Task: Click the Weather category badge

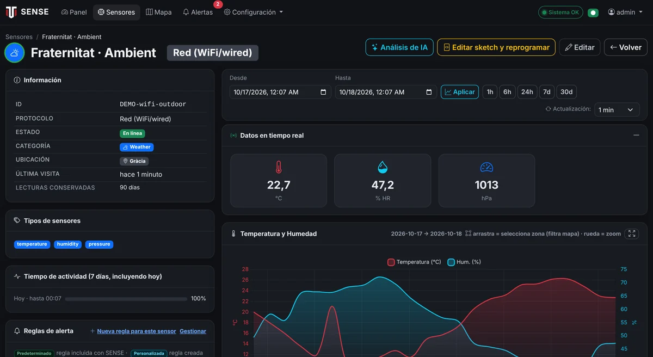Action: coord(137,147)
